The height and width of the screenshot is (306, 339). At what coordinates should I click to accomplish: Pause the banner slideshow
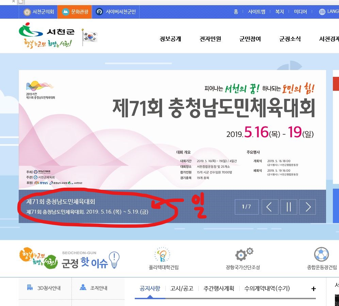[289, 207]
